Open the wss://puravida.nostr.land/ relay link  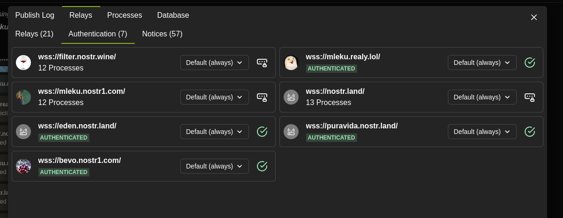(352, 126)
